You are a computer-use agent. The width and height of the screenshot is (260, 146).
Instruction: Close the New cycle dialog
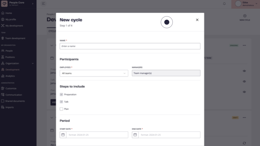(197, 20)
